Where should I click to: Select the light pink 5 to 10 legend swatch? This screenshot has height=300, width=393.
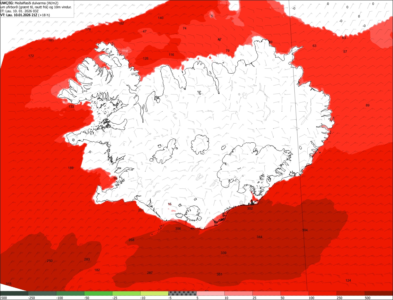[210, 293]
